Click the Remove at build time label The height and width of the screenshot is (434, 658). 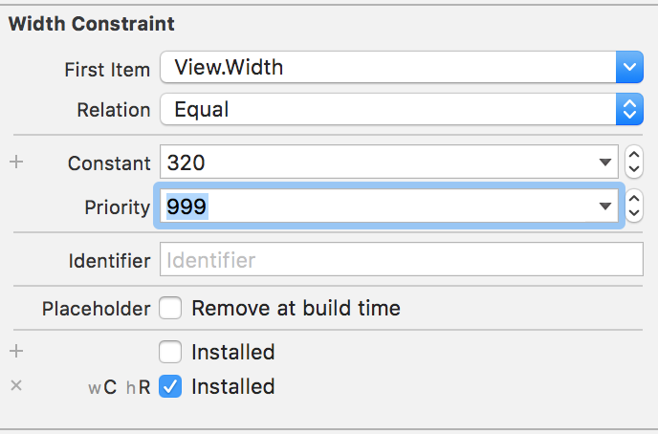[x=296, y=309]
